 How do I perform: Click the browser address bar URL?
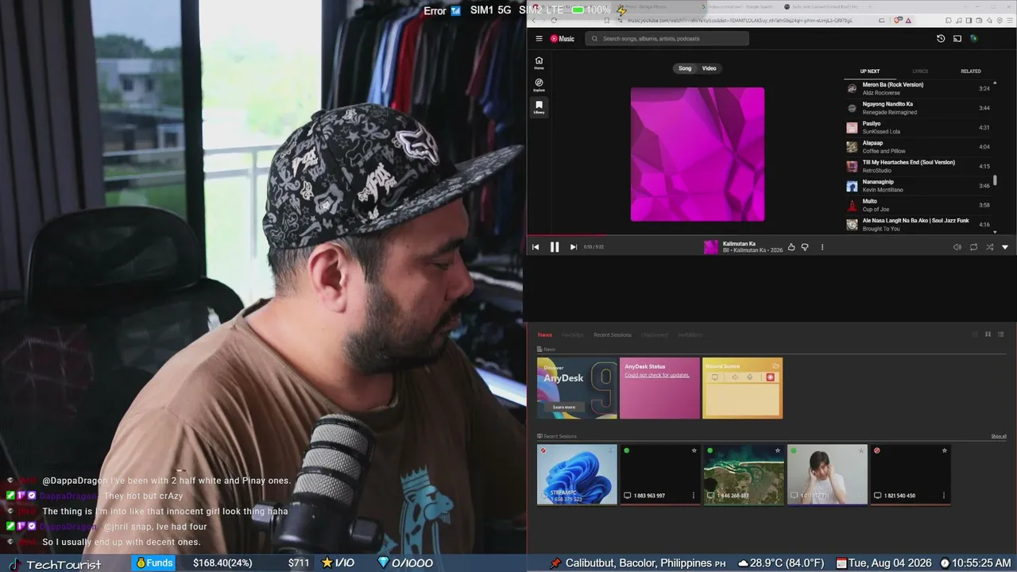coord(739,20)
